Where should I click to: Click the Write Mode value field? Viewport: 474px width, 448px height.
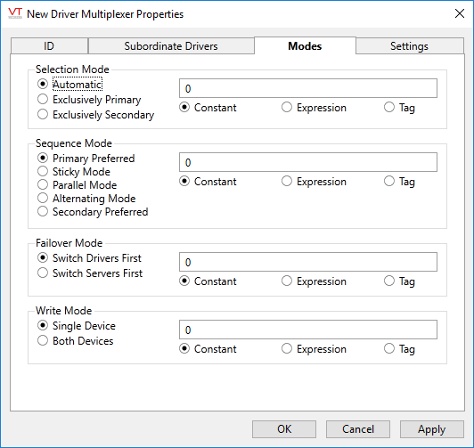point(308,330)
